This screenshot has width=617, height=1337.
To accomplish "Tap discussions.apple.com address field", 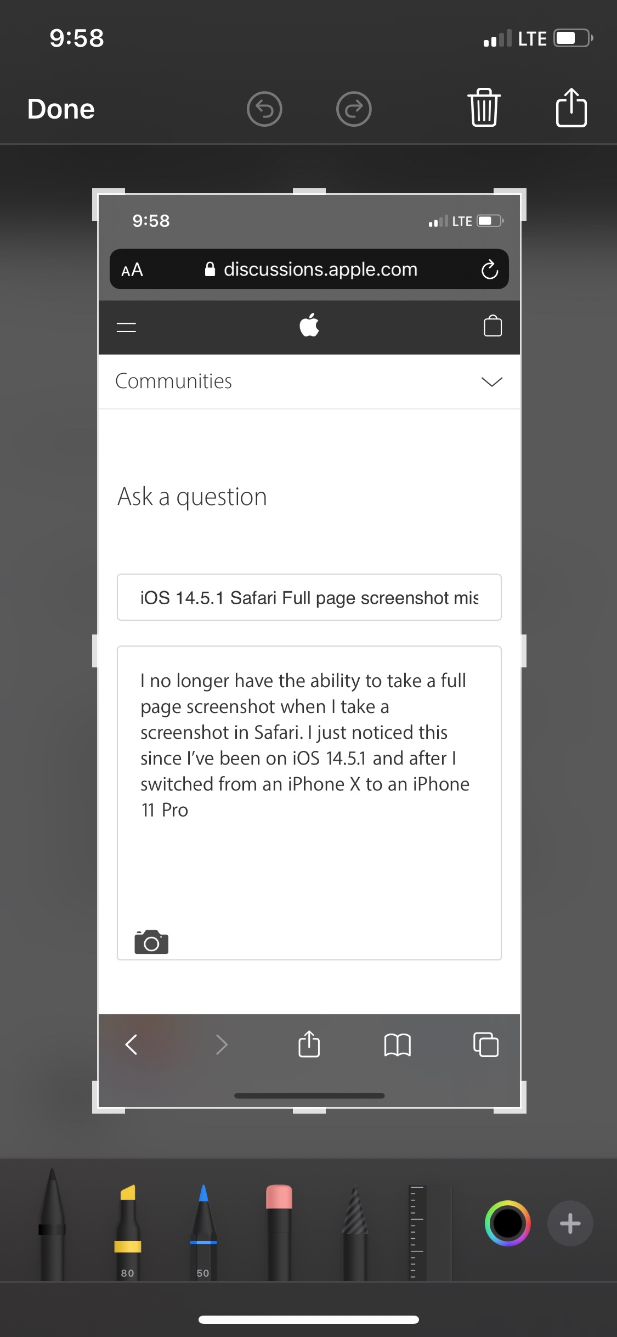I will [310, 269].
